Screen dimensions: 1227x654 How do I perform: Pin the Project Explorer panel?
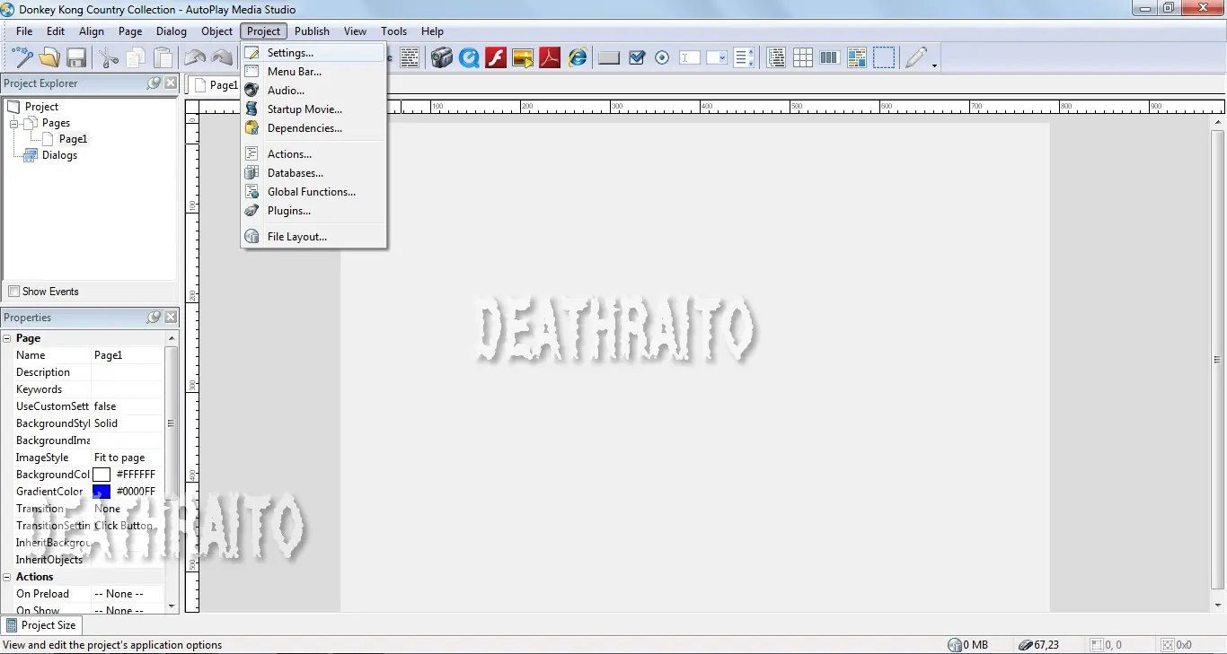pos(154,83)
